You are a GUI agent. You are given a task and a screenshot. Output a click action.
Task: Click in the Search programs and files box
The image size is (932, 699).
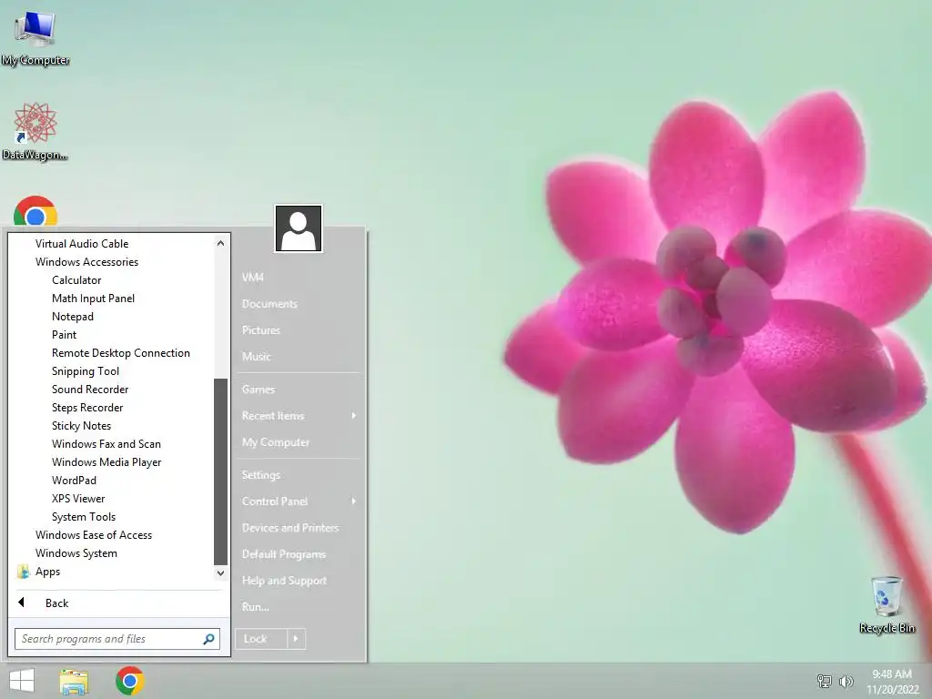(117, 639)
